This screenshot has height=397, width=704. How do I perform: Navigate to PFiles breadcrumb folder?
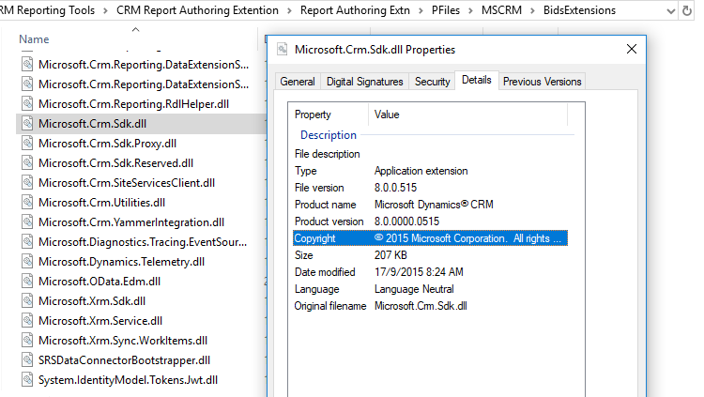446,10
